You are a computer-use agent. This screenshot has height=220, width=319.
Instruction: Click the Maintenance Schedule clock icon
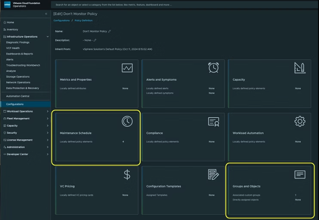pyautogui.click(x=127, y=121)
